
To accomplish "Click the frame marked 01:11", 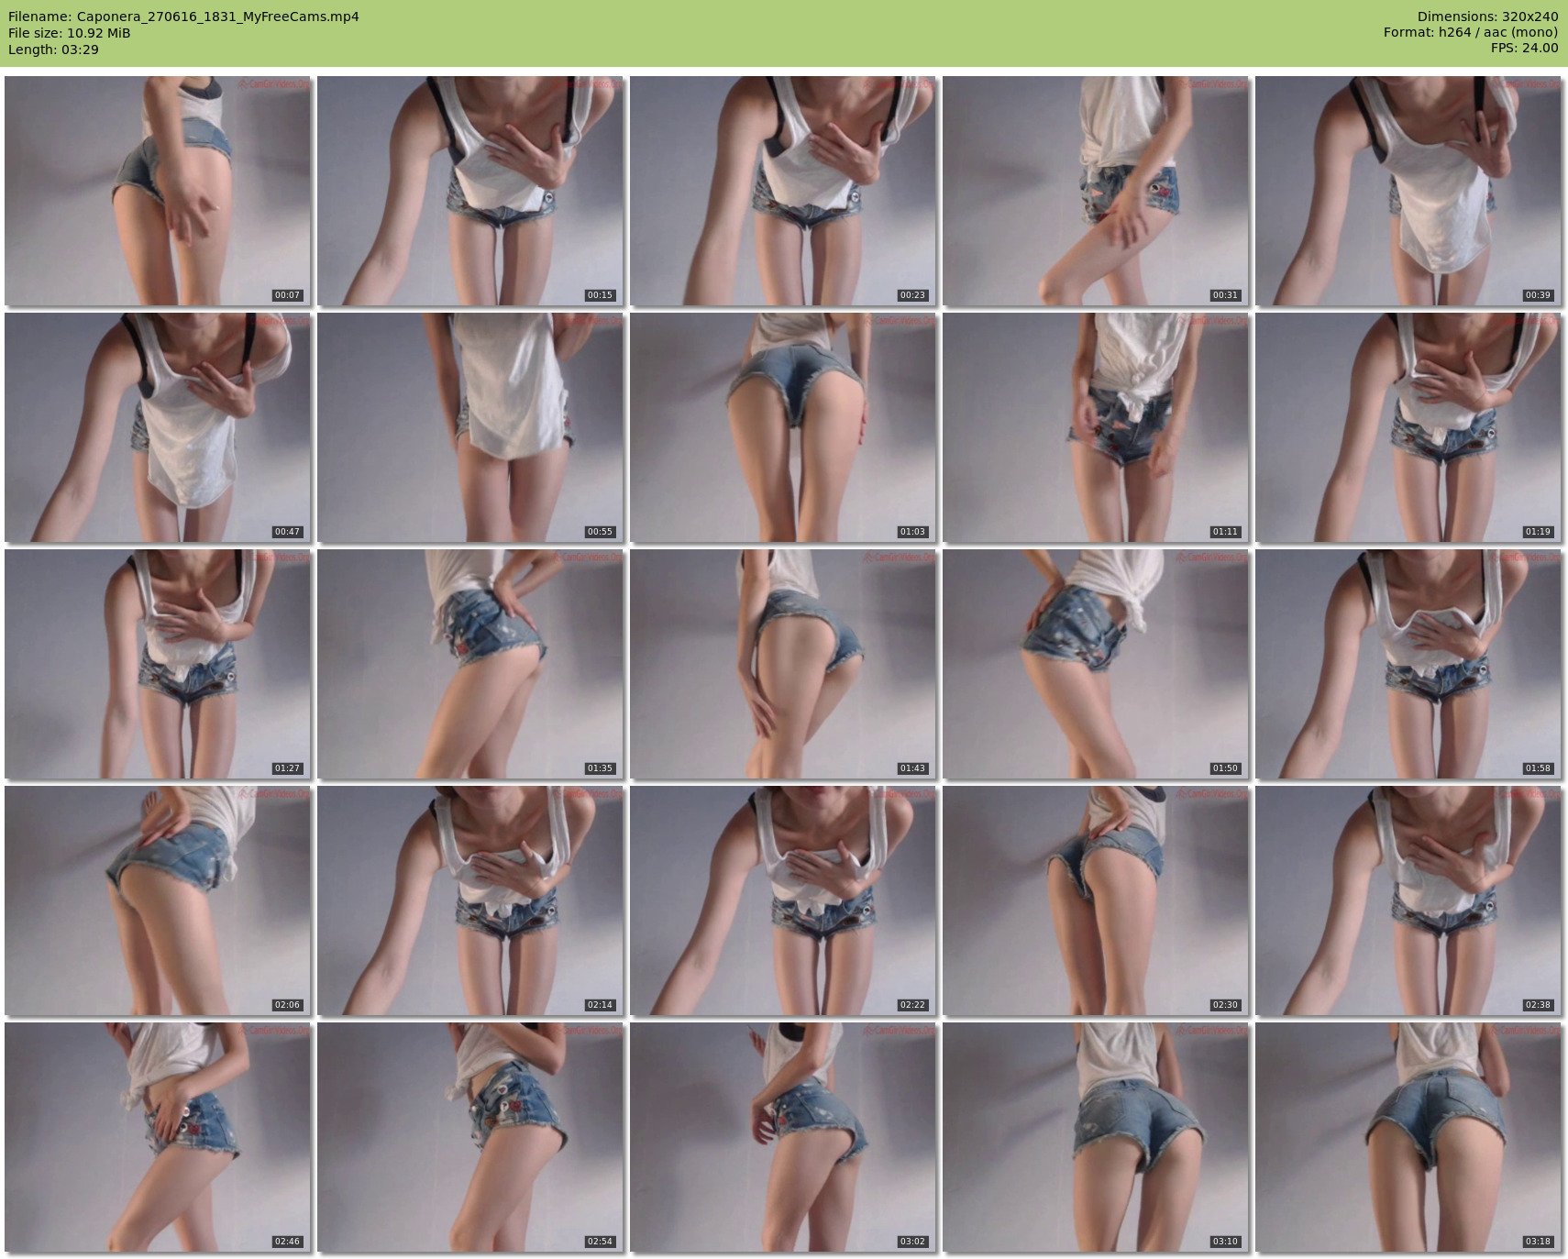I will tap(1095, 426).
